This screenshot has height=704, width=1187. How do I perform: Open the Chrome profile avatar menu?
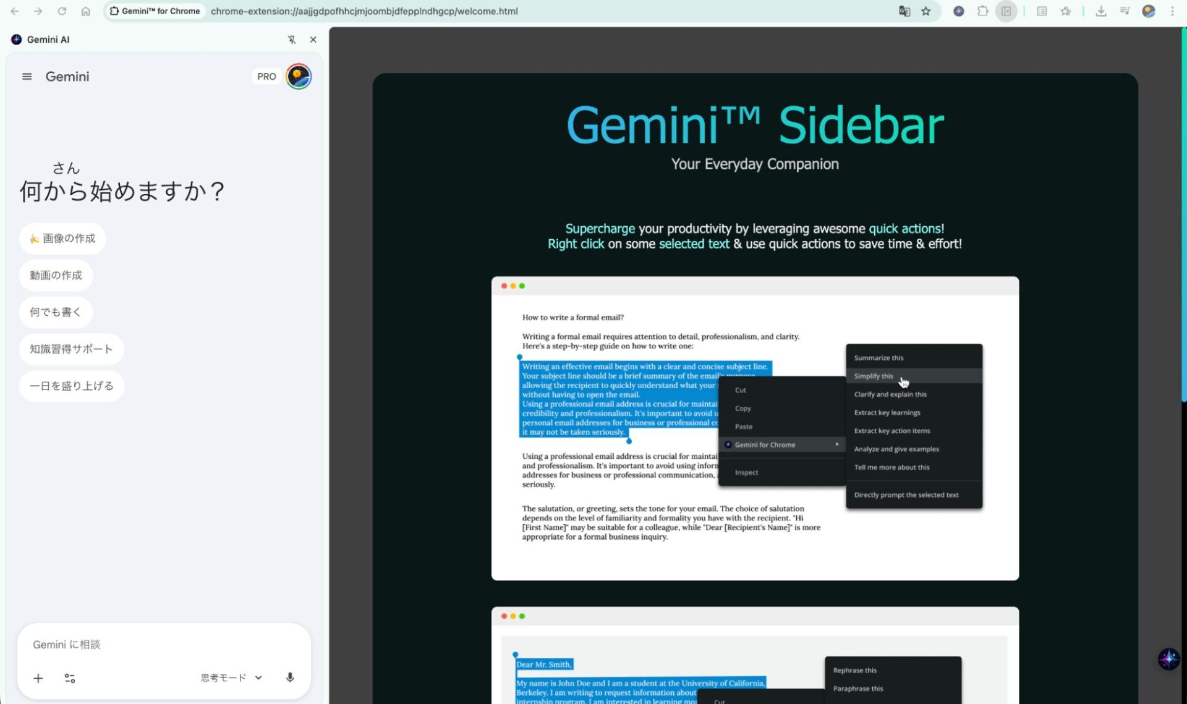point(1148,11)
